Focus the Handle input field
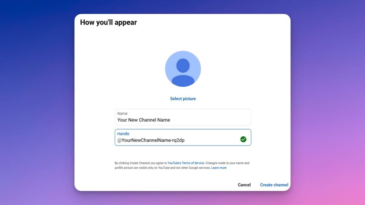Viewport: 365px width, 205px height. point(183,137)
